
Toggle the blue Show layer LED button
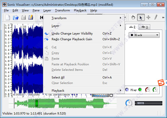click(x=127, y=90)
